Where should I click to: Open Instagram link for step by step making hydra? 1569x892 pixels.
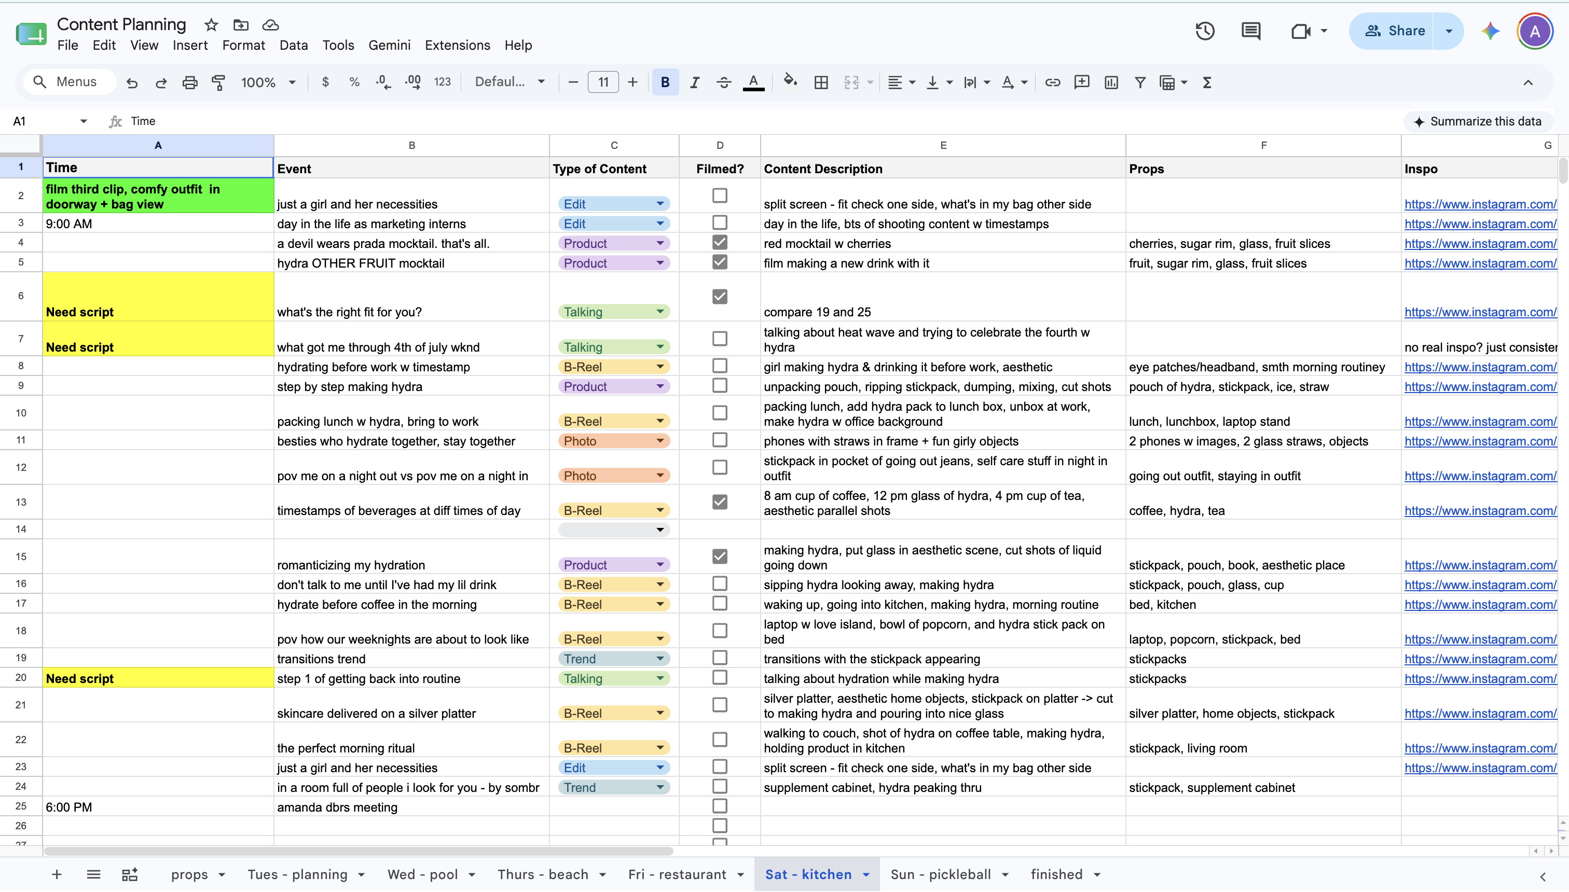(1480, 386)
